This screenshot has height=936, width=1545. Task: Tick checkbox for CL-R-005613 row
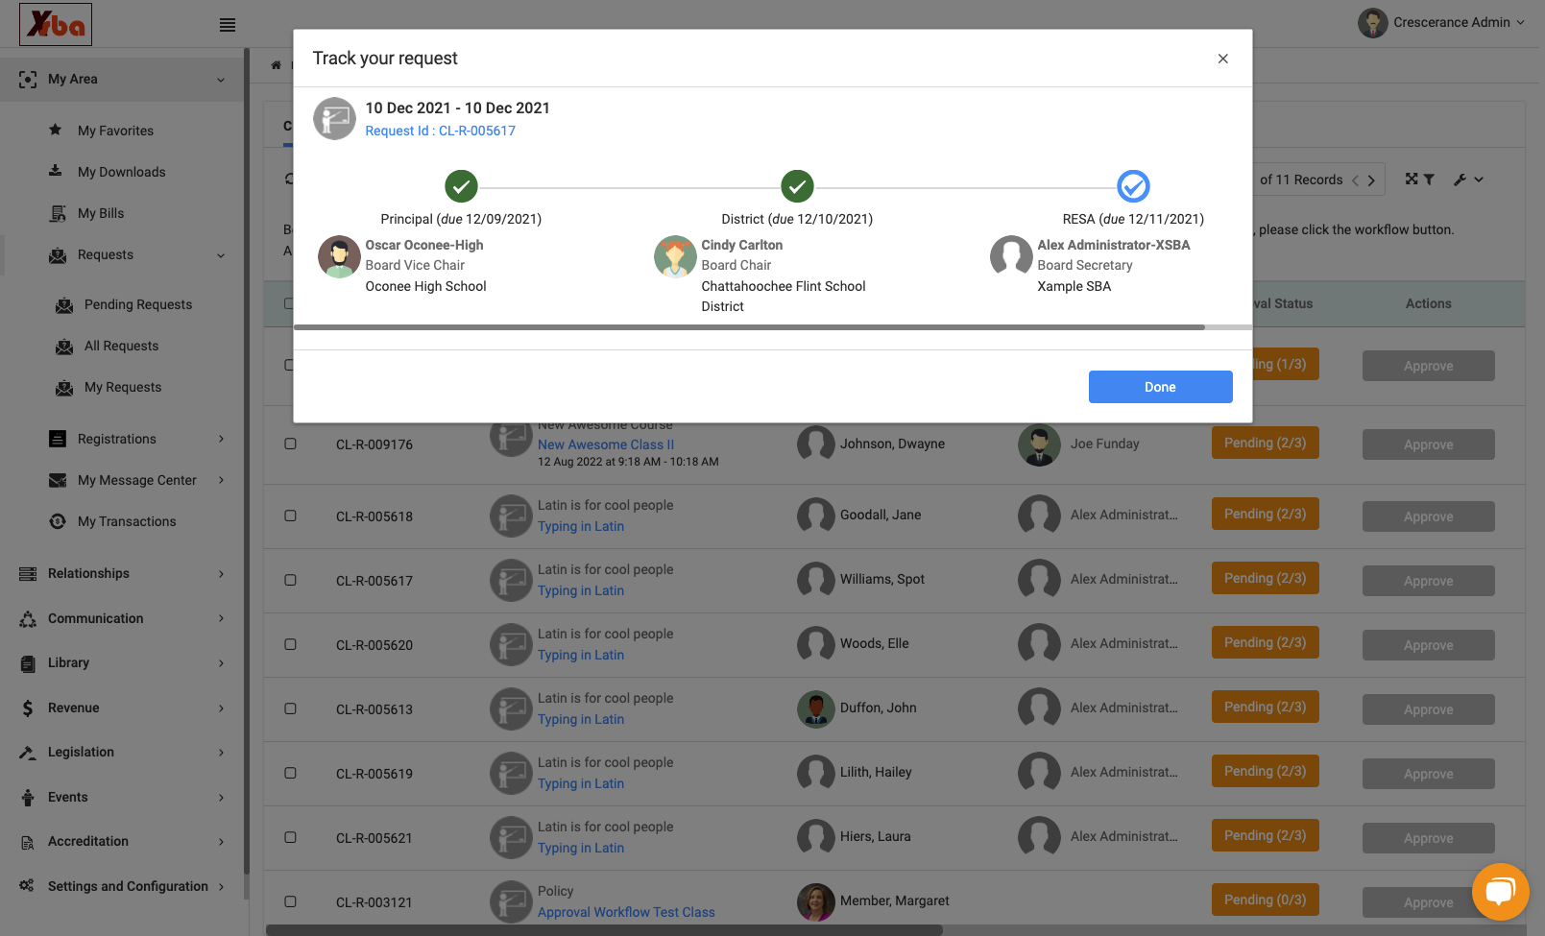290,708
